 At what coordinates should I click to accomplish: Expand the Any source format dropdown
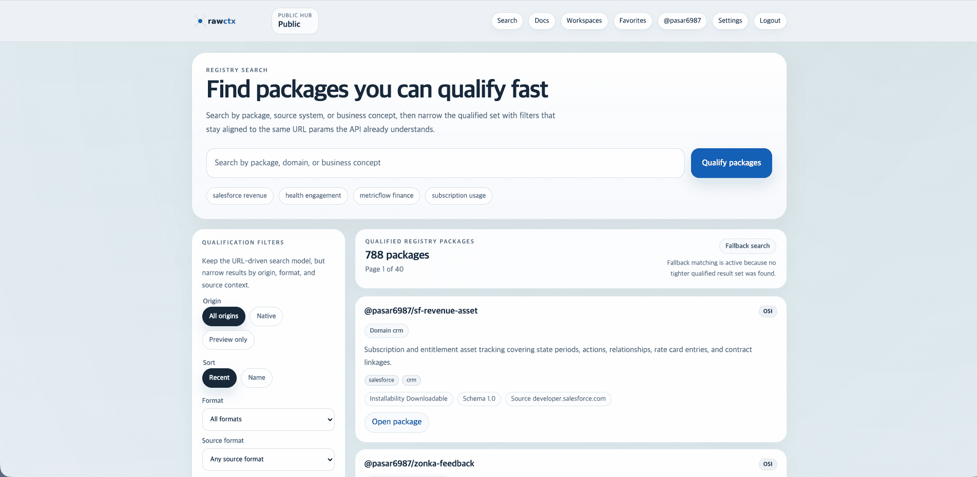[x=268, y=460]
